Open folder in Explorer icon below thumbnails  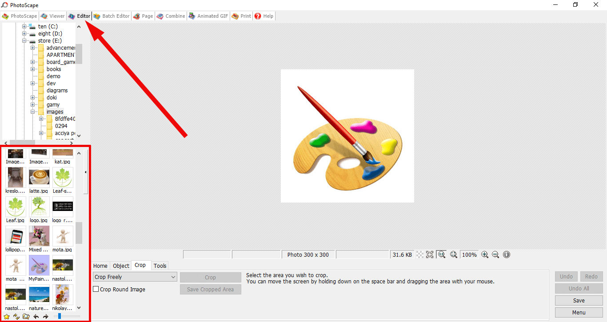point(26,317)
